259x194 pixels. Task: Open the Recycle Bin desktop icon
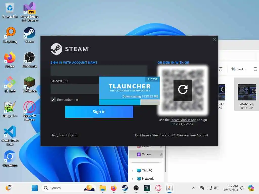(10, 11)
